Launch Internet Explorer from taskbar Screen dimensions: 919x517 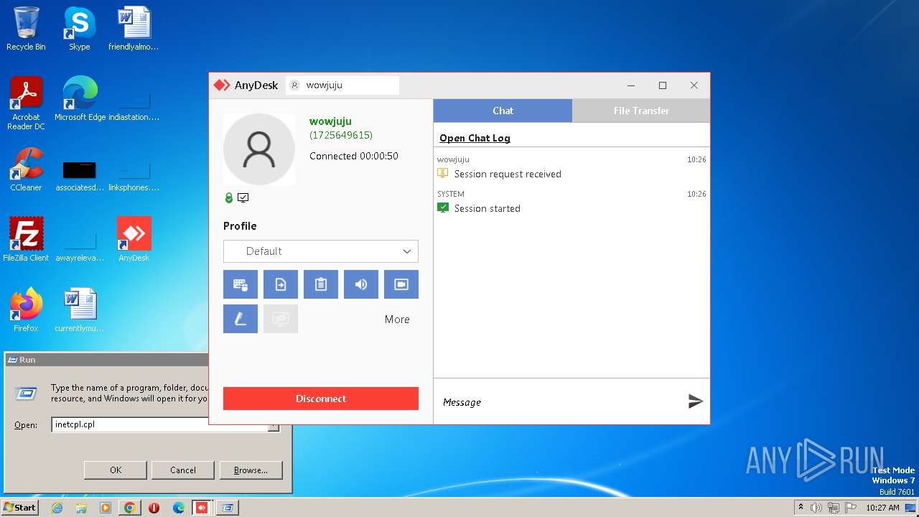click(57, 508)
